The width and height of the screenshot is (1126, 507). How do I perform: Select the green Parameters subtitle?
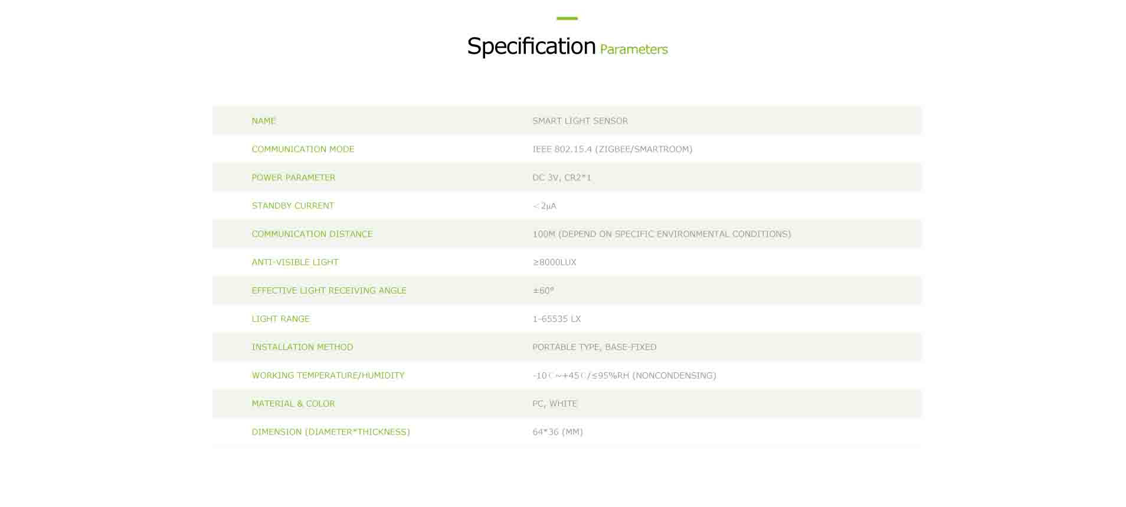coord(634,50)
